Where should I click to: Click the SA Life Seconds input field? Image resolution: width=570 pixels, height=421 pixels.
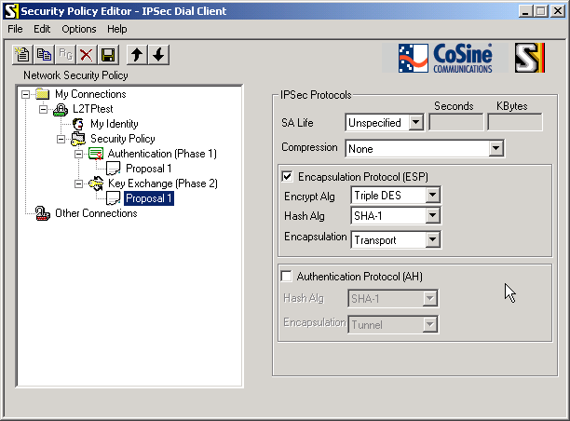click(x=456, y=122)
